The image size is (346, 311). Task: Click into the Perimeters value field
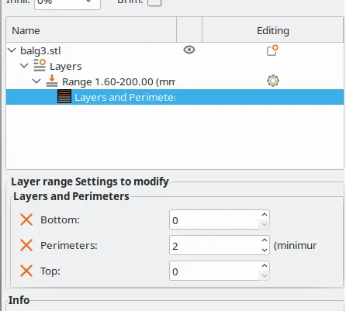[214, 245]
